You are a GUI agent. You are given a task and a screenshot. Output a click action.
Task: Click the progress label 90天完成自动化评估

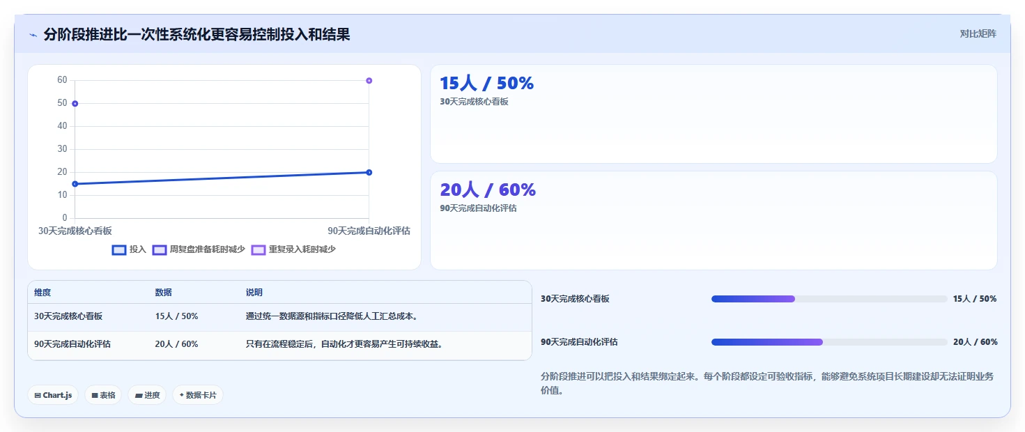click(x=579, y=342)
